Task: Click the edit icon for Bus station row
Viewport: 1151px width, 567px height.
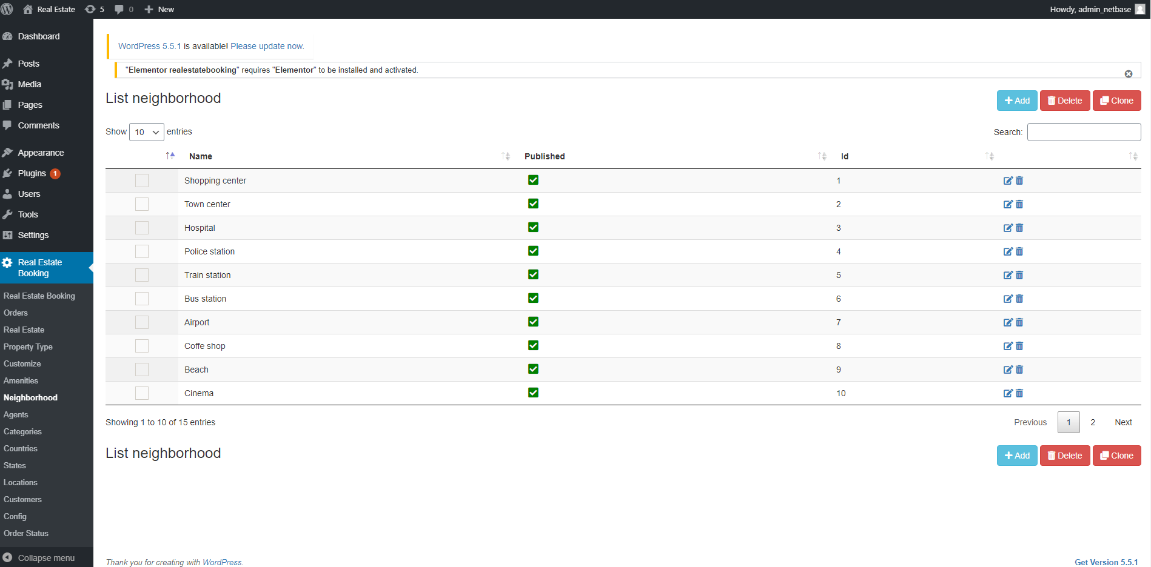Action: click(1007, 299)
